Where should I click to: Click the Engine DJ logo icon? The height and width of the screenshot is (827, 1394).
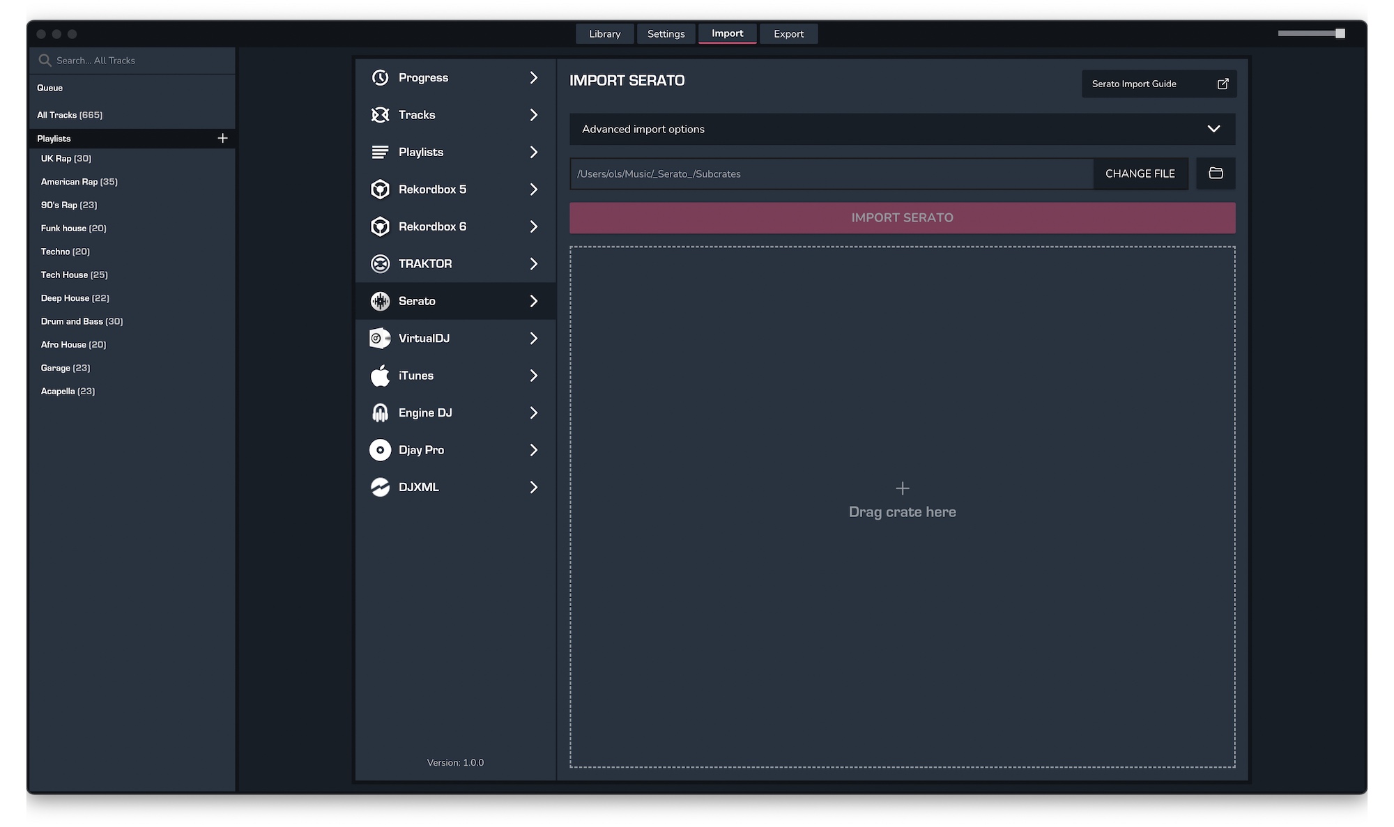point(380,412)
